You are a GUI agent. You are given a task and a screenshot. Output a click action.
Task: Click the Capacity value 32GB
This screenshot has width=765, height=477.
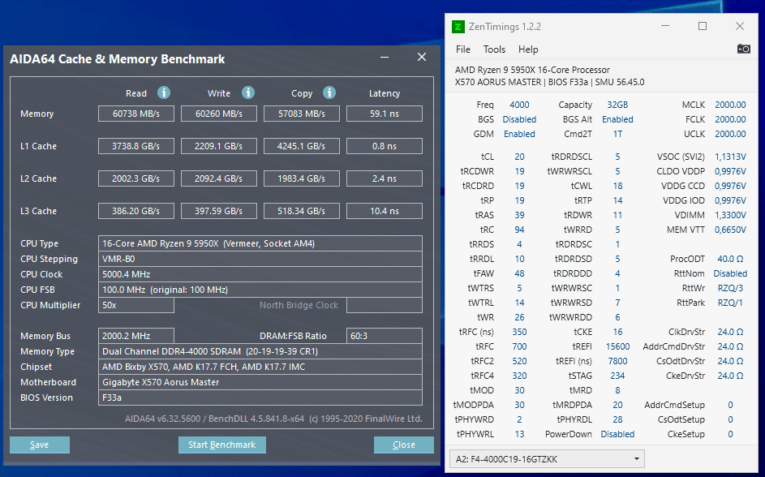617,105
